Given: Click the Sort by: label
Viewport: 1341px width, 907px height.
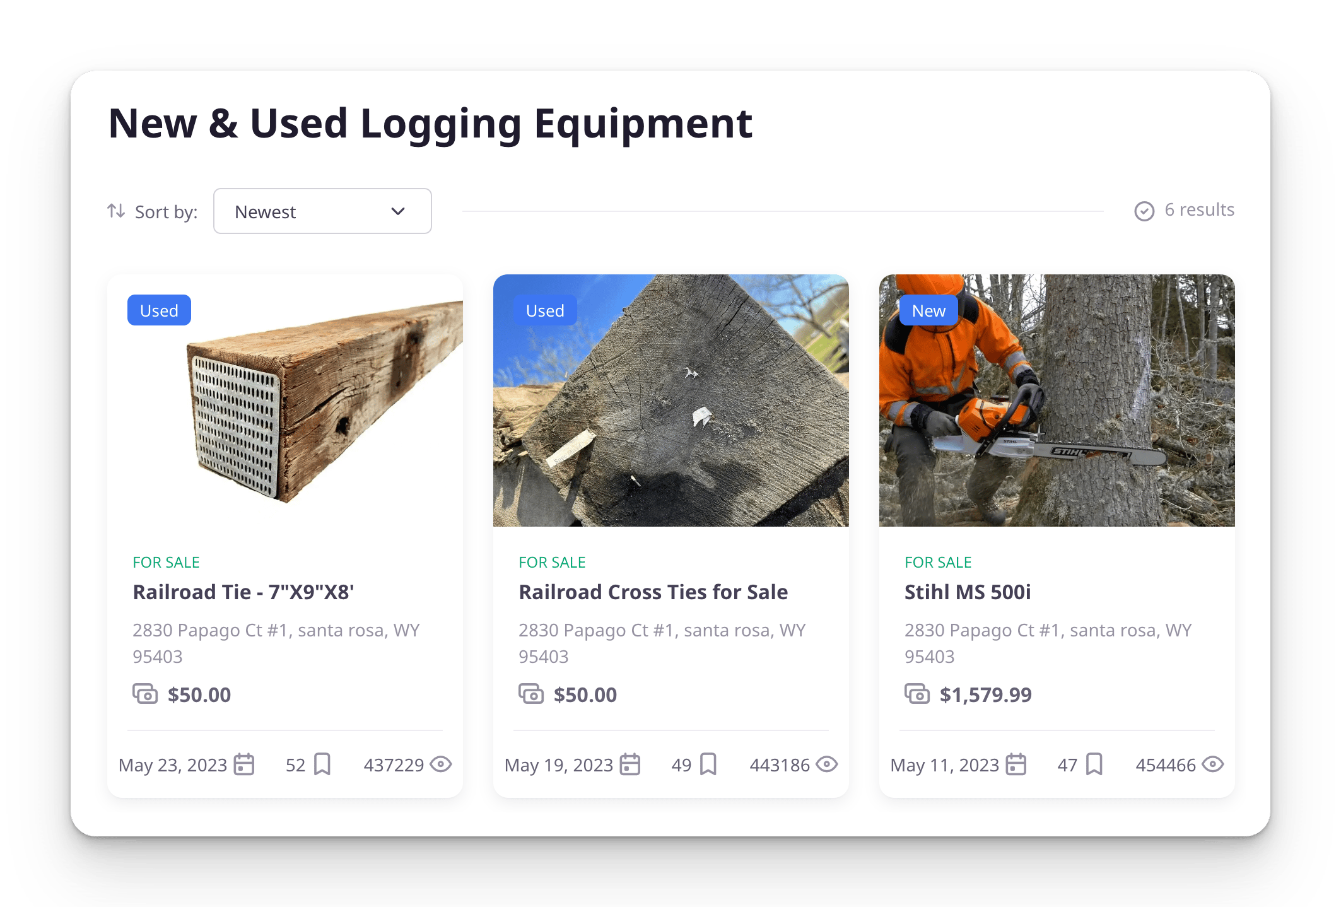Looking at the screenshot, I should [166, 212].
